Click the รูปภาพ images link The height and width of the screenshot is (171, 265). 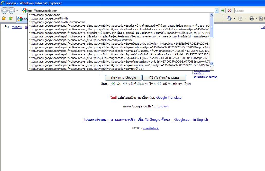point(17,27)
